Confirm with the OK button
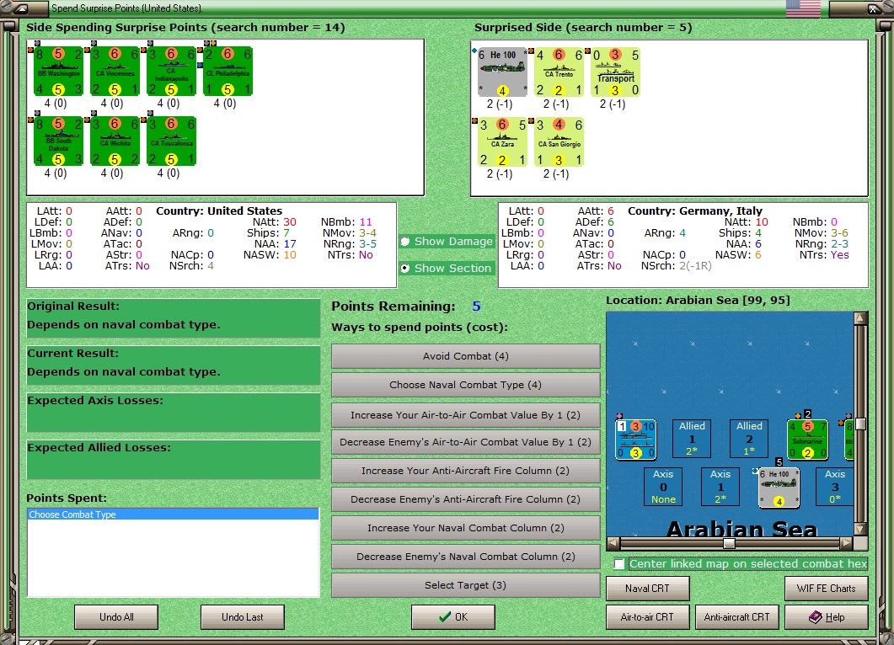This screenshot has width=894, height=645. [x=453, y=617]
